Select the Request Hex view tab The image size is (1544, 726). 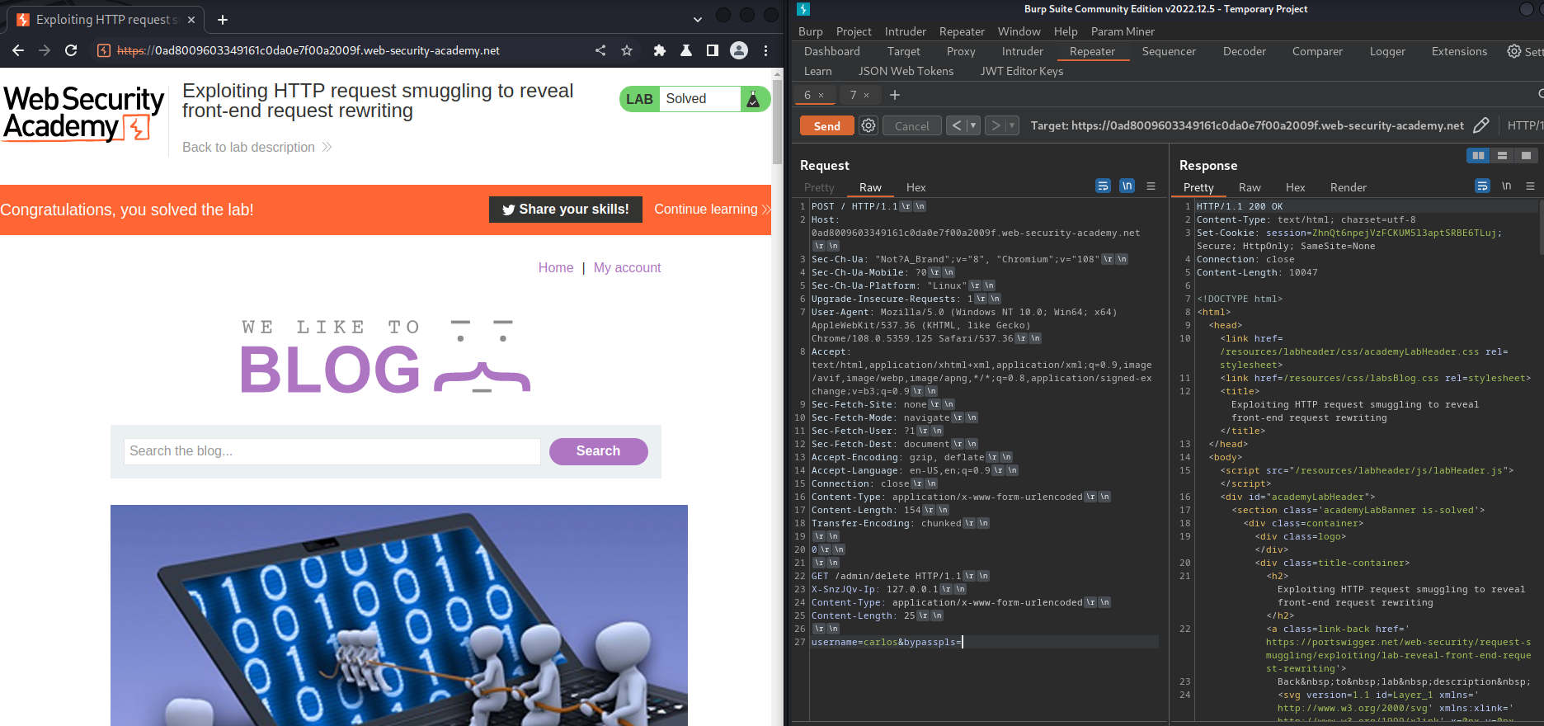click(916, 187)
